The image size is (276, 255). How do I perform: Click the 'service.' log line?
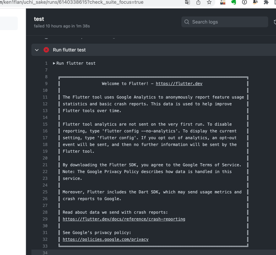(72, 178)
